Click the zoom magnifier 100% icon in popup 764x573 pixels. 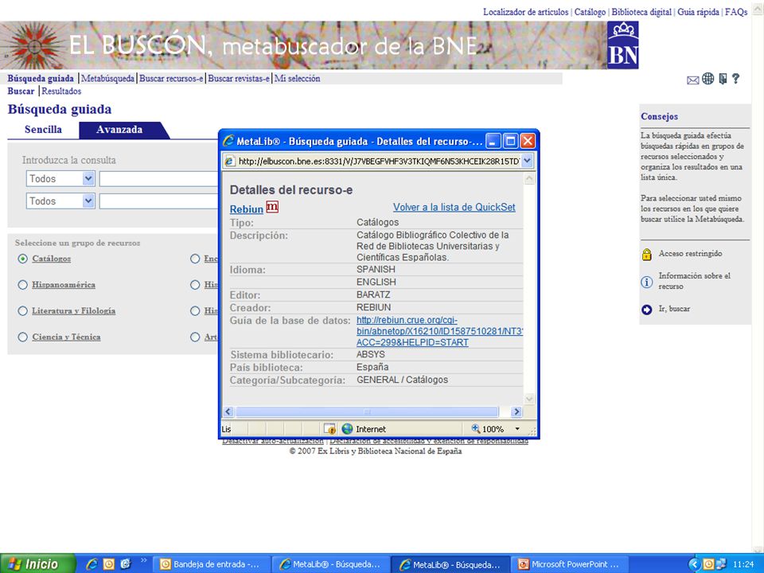pos(476,429)
